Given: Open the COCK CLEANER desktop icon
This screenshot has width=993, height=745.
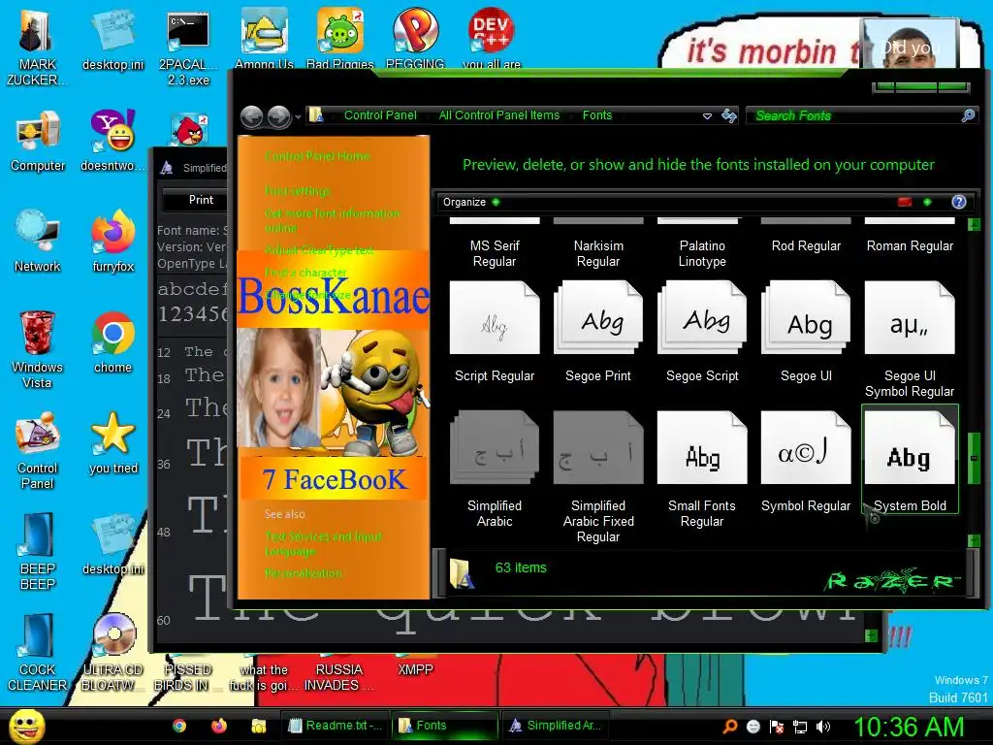Looking at the screenshot, I should pyautogui.click(x=38, y=653).
